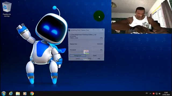Click the Mode... button in extraction dialog
172x96 pixels.
click(x=90, y=59)
